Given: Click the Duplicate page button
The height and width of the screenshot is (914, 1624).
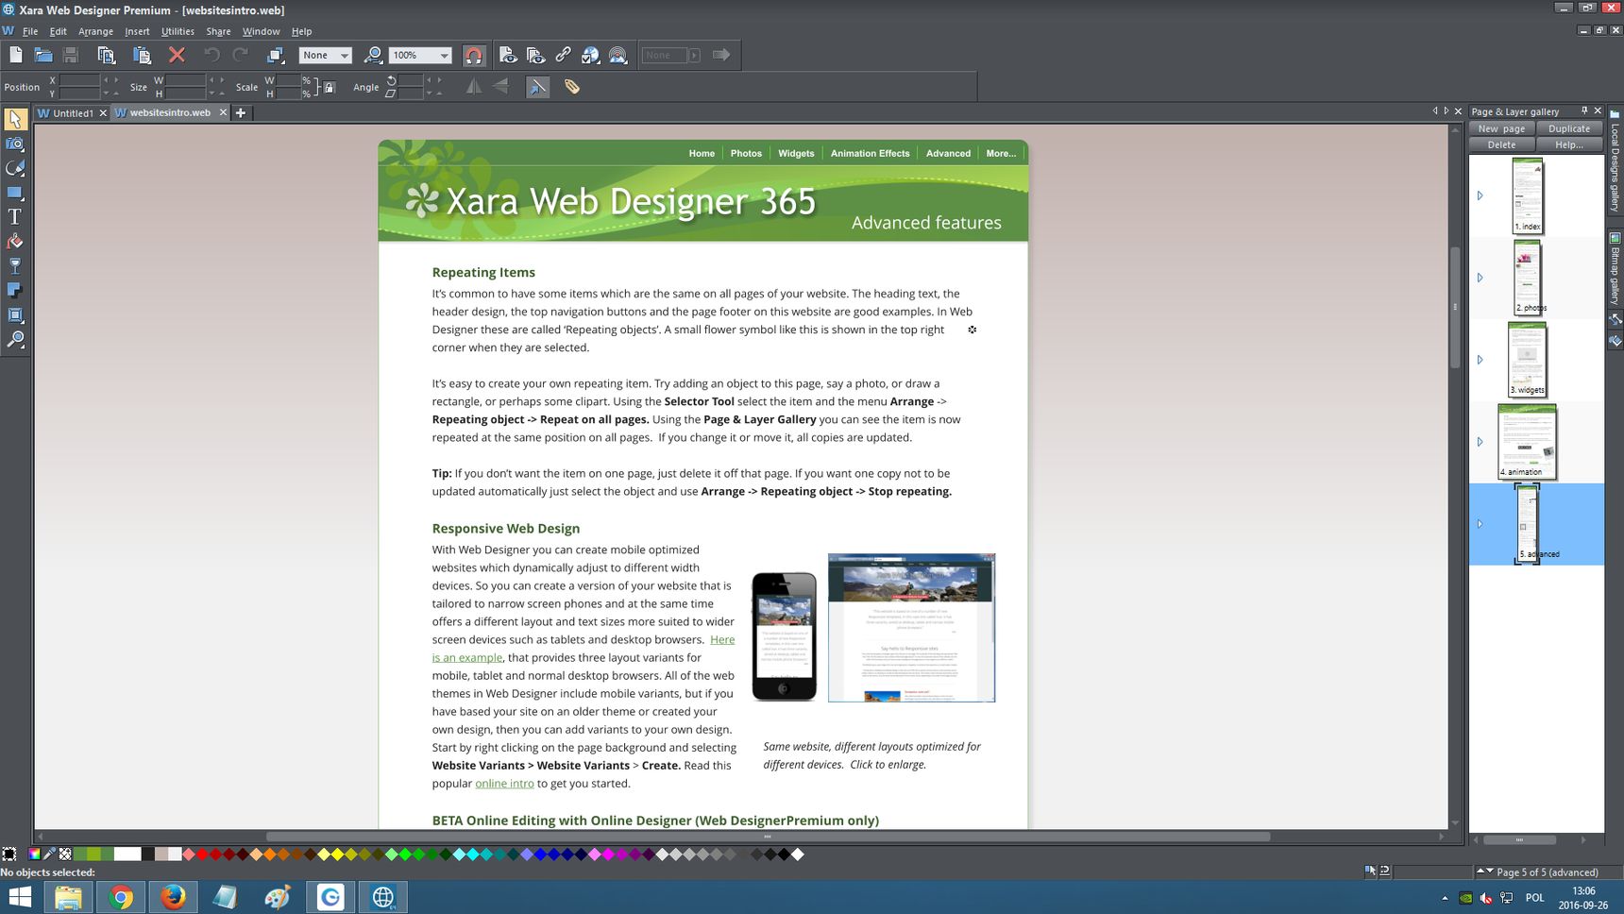Looking at the screenshot, I should click(x=1569, y=128).
